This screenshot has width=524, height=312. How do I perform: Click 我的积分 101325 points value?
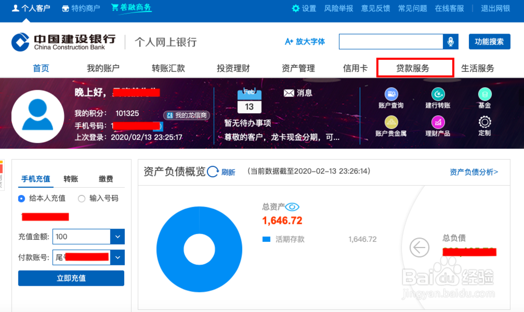[x=127, y=113]
